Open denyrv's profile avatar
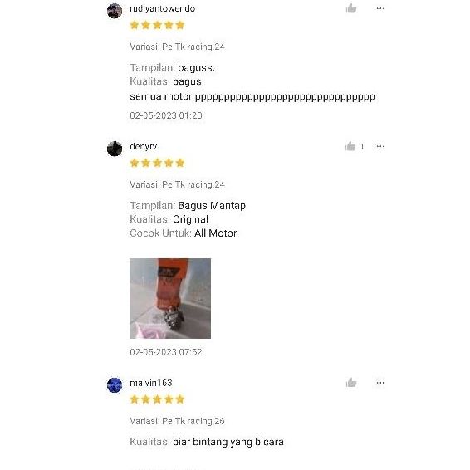 pyautogui.click(x=115, y=149)
